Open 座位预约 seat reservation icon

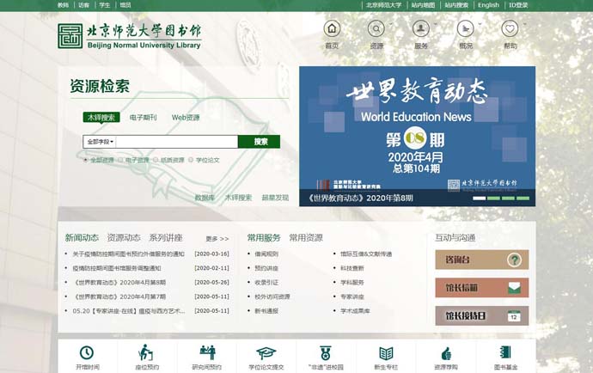(x=146, y=352)
